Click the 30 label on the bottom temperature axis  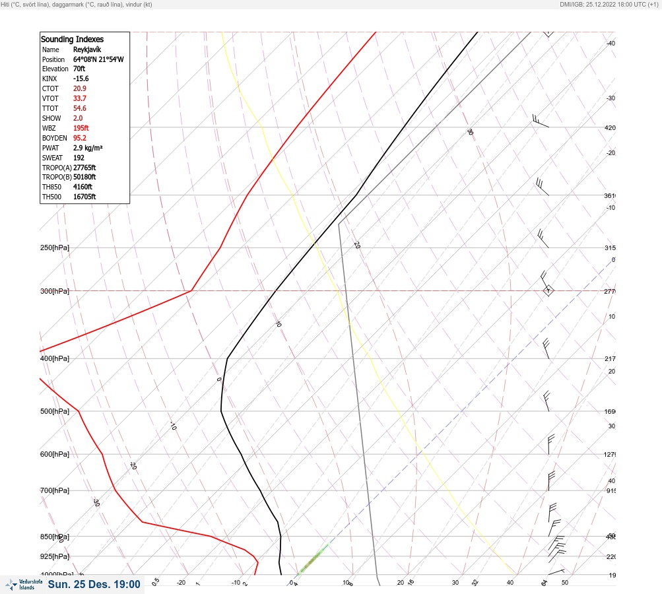click(455, 583)
